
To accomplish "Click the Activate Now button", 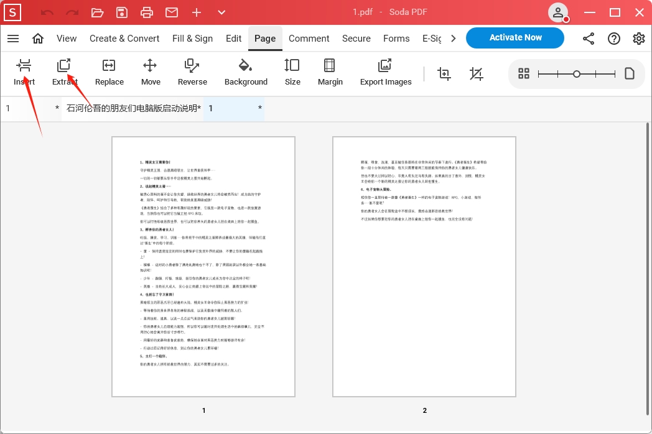I will (x=515, y=38).
